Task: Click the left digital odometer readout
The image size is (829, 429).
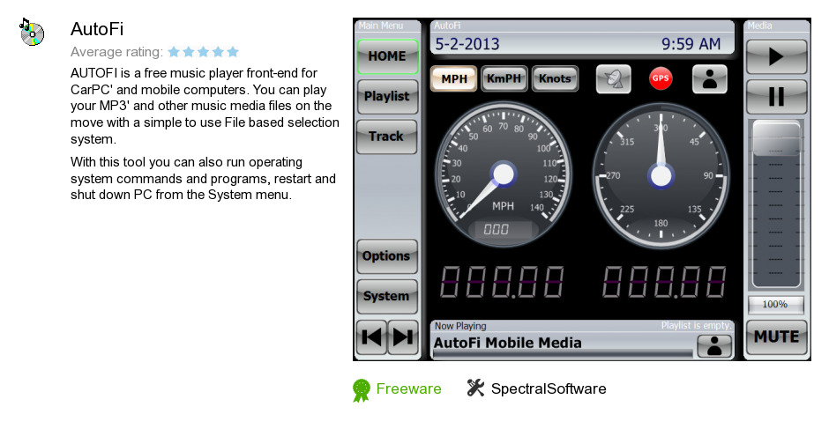Action: click(x=502, y=282)
